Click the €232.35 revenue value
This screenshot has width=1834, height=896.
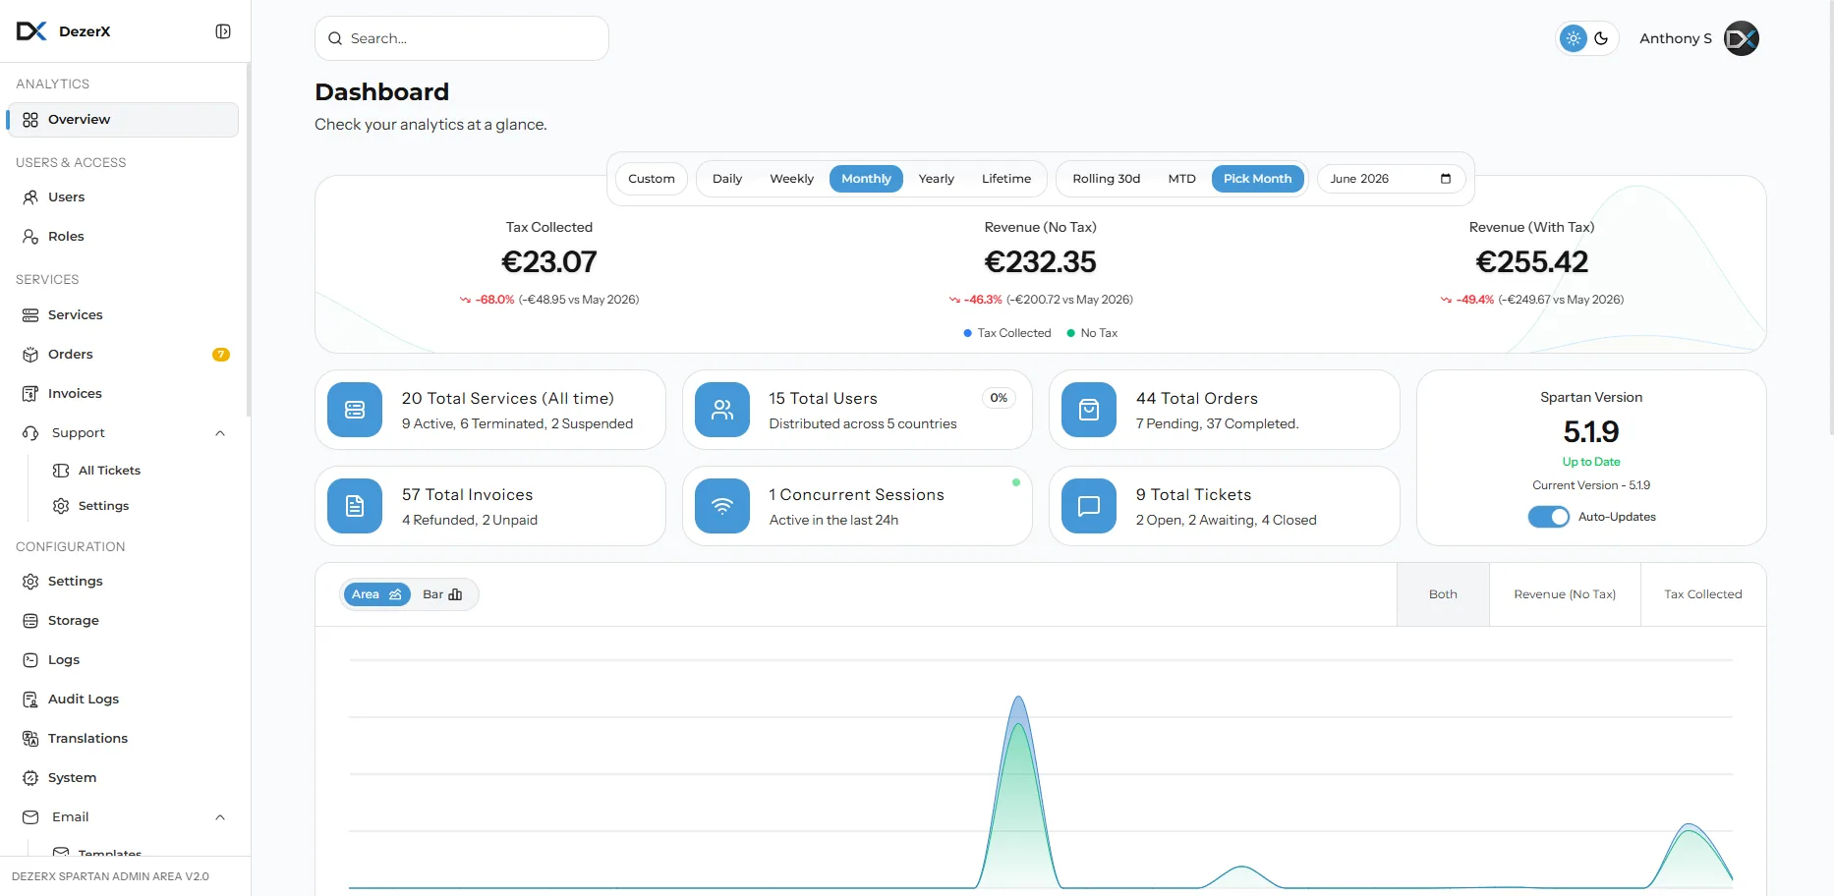(x=1040, y=261)
